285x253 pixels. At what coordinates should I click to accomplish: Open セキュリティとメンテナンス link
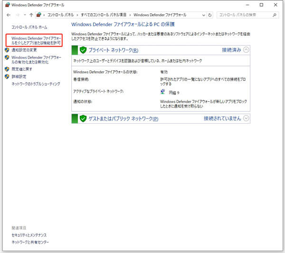coord(29,235)
